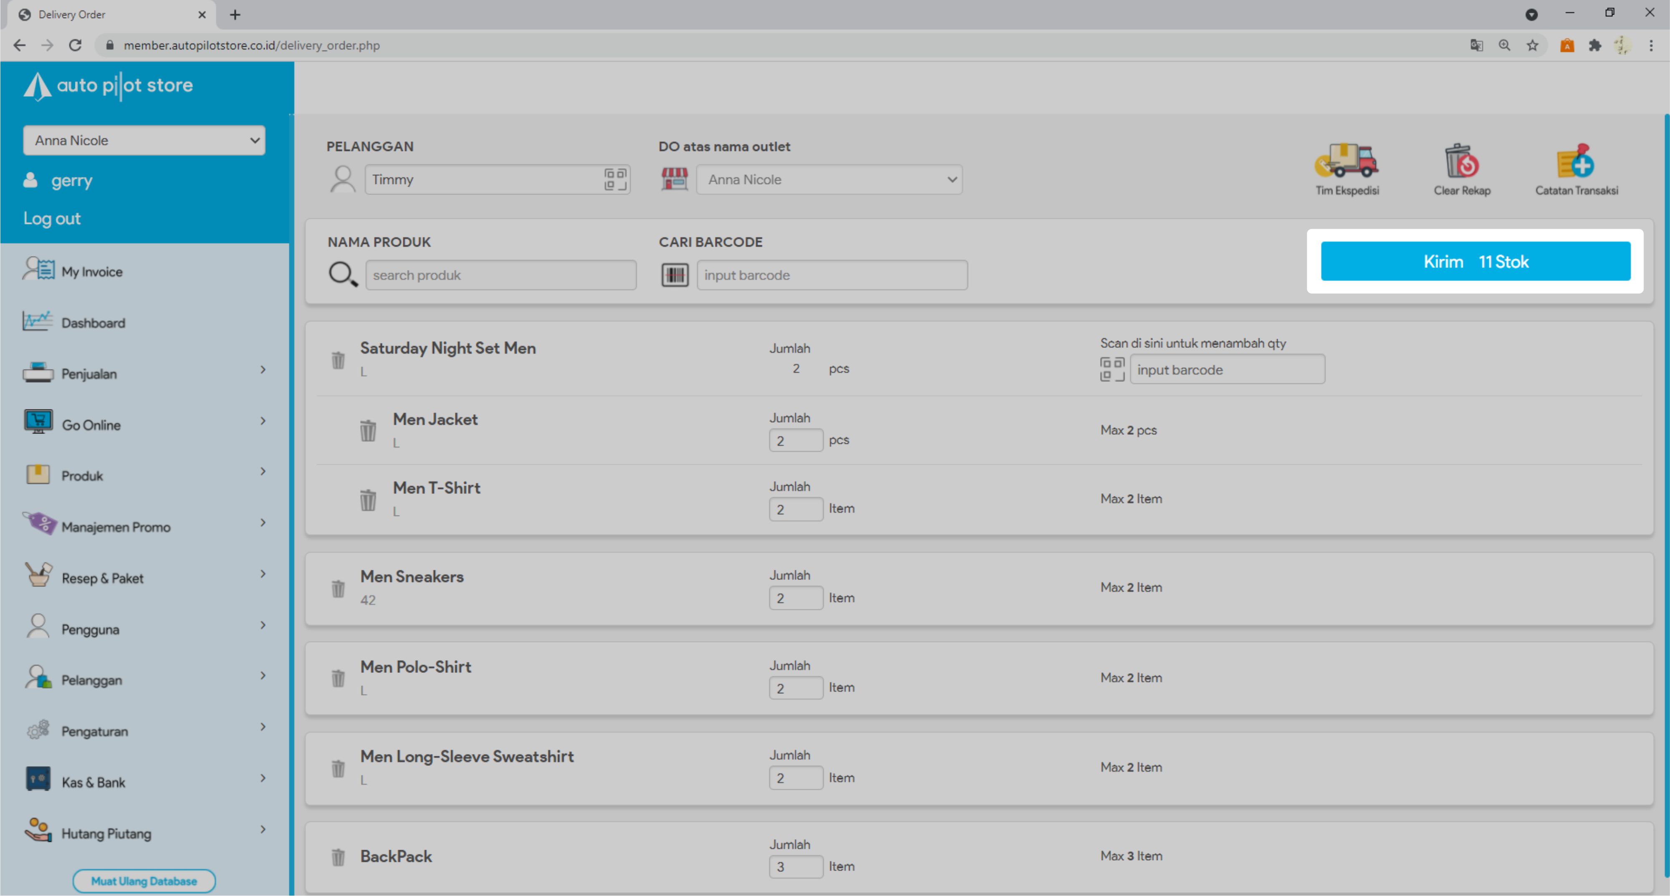Expand Kas & Bank menu
Image resolution: width=1670 pixels, height=896 pixels.
(x=144, y=782)
